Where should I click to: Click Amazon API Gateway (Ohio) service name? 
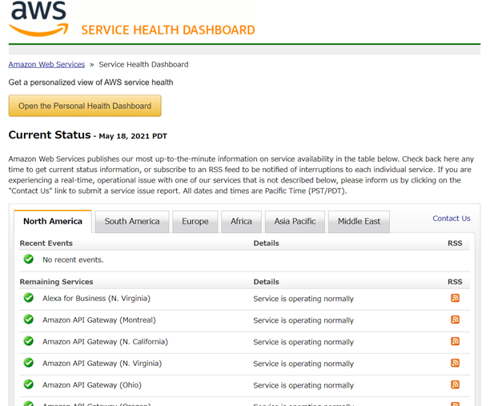pos(92,384)
